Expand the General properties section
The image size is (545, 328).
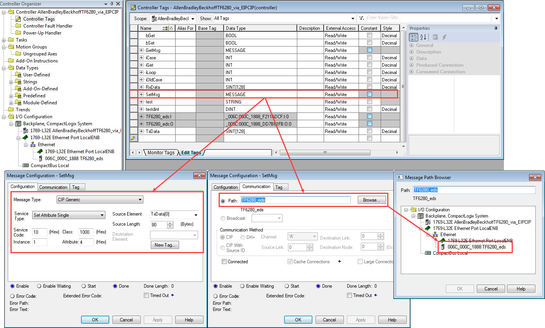tap(412, 45)
